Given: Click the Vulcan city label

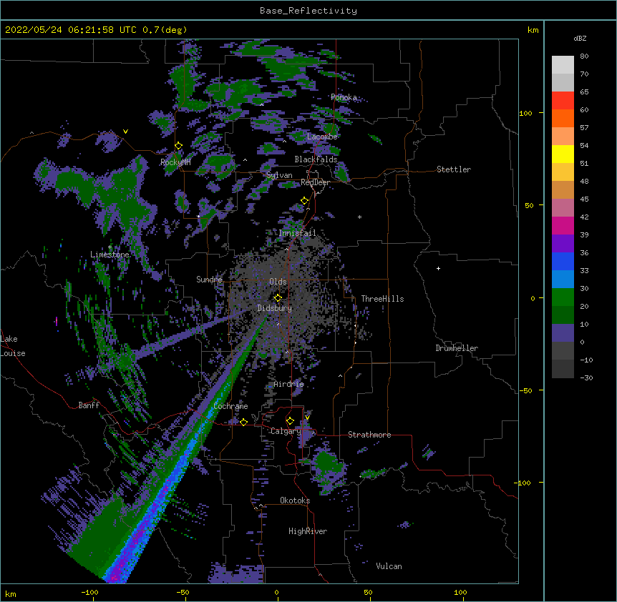Looking at the screenshot, I should tap(389, 566).
